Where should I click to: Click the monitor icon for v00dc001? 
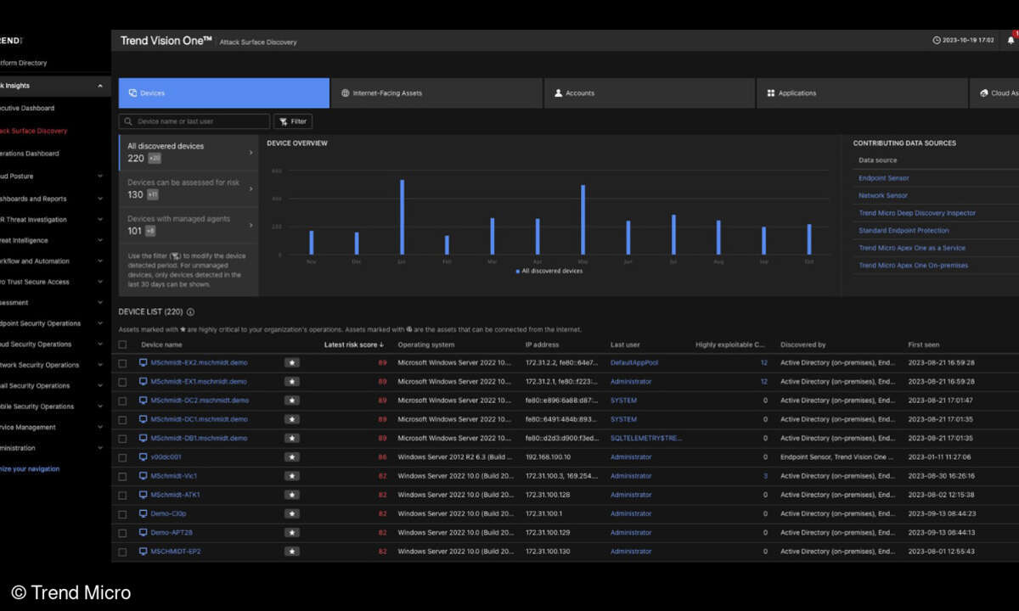(144, 457)
